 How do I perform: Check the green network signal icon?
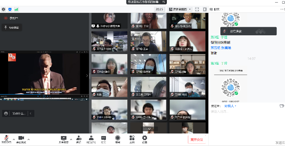tap(16, 9)
